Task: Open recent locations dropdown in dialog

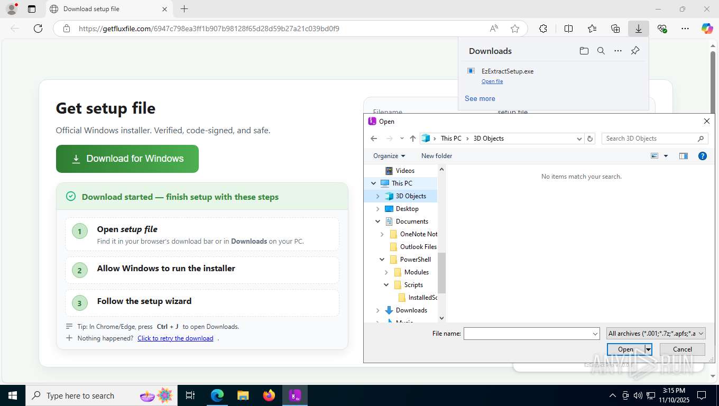Action: coord(402,139)
